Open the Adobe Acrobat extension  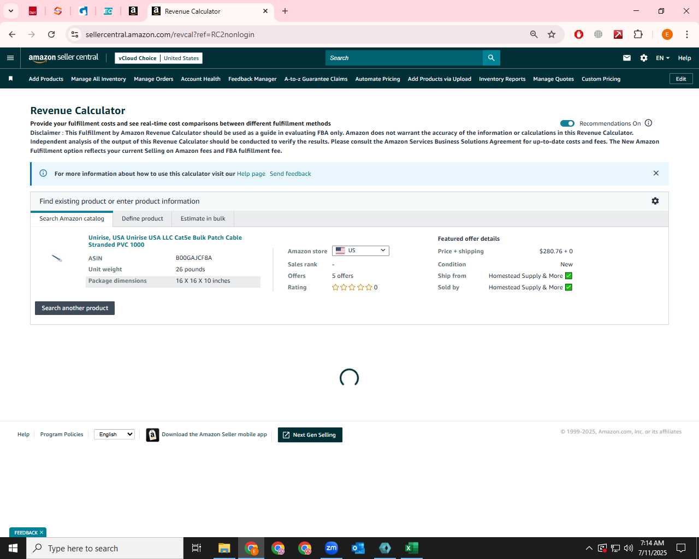click(618, 34)
